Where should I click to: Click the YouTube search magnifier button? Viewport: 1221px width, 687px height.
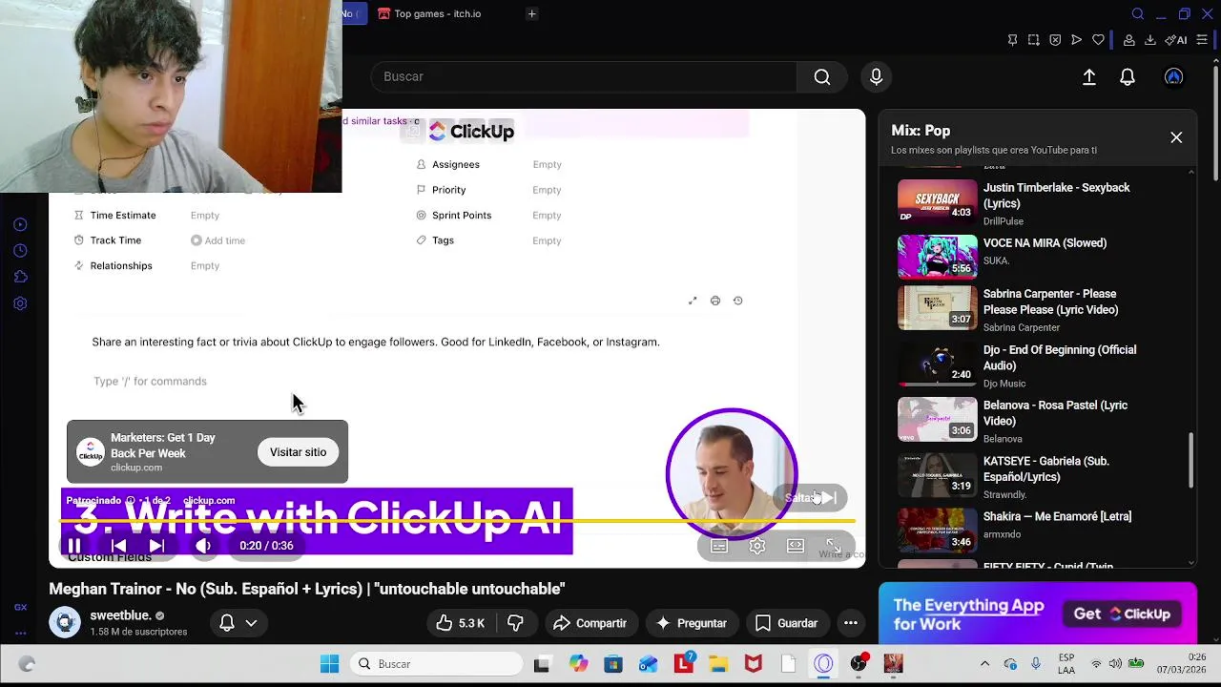[x=822, y=76]
